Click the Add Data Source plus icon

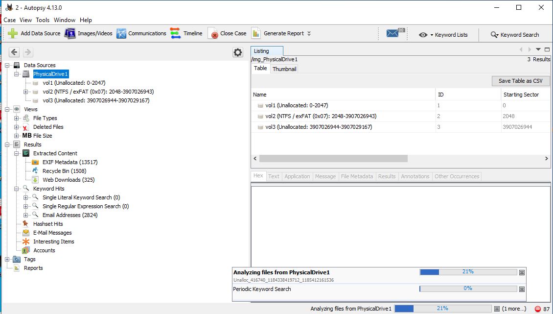[x=13, y=33]
